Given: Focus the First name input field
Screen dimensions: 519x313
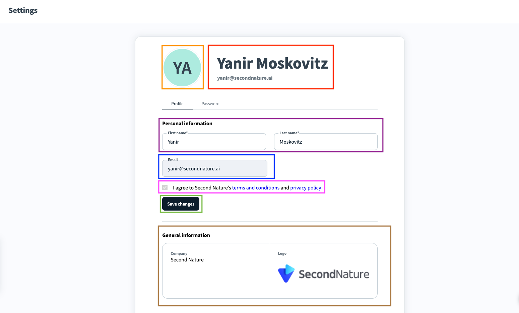Looking at the screenshot, I should click(x=214, y=142).
